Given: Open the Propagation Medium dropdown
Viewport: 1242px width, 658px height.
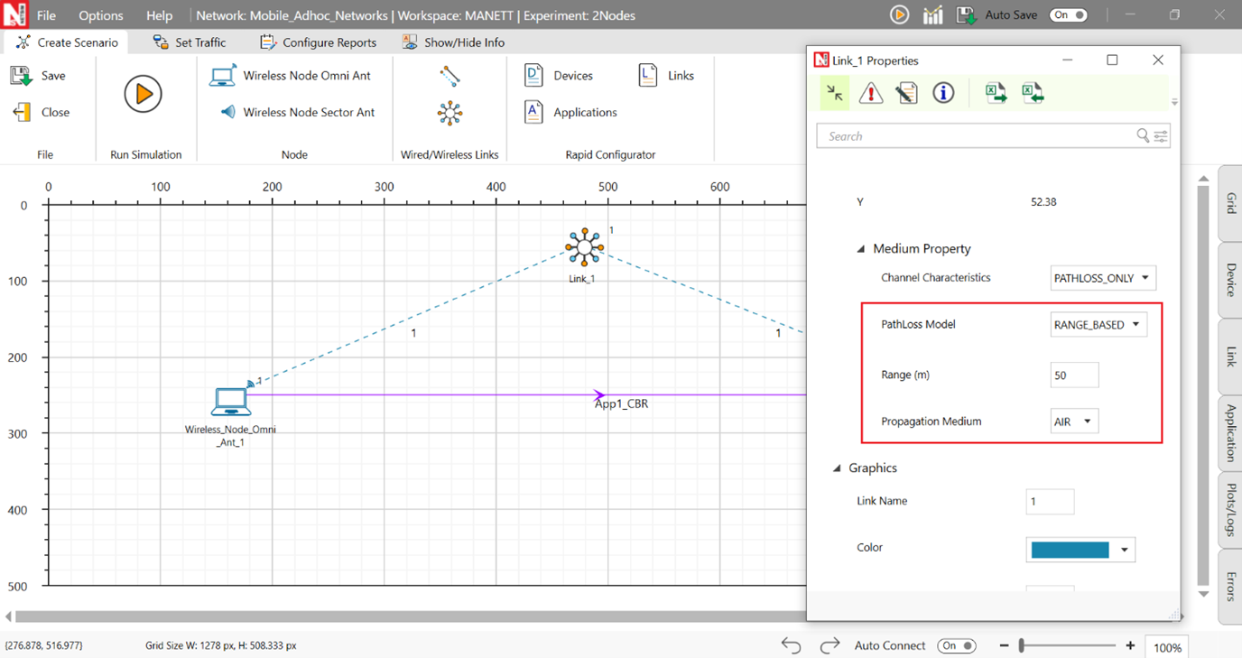Looking at the screenshot, I should (x=1074, y=422).
